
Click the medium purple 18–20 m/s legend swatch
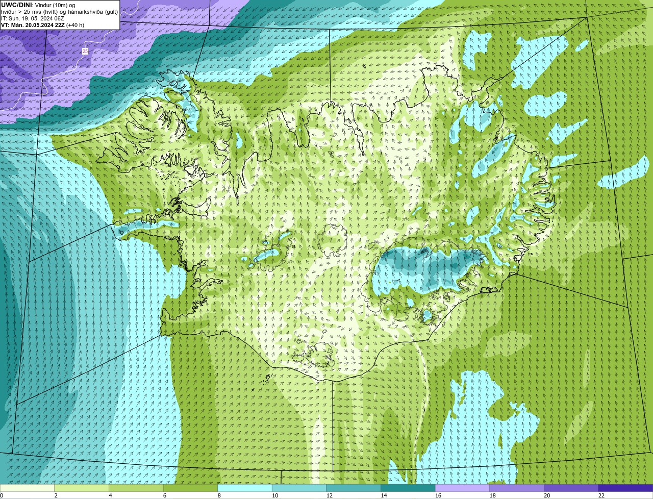517,488
